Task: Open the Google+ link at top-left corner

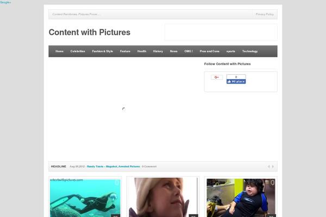Action: (x=5, y=2)
